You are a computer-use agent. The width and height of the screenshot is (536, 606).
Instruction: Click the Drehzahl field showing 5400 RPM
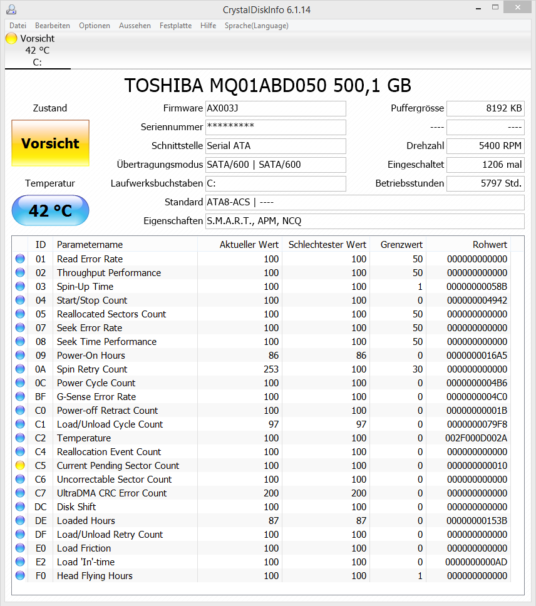pos(485,146)
